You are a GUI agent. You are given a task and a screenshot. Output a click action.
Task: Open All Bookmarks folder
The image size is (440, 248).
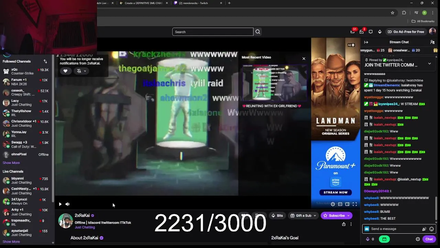(x=423, y=21)
